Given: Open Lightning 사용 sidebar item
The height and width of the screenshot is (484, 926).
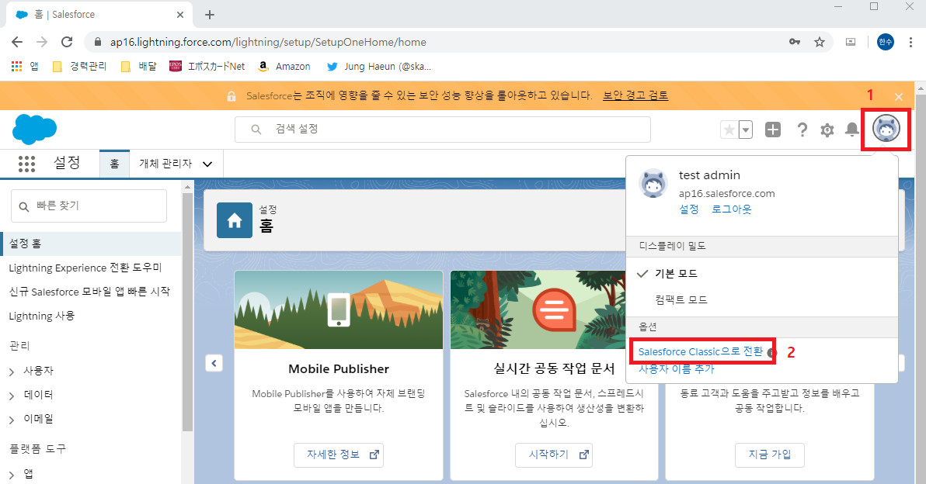Looking at the screenshot, I should [x=42, y=316].
